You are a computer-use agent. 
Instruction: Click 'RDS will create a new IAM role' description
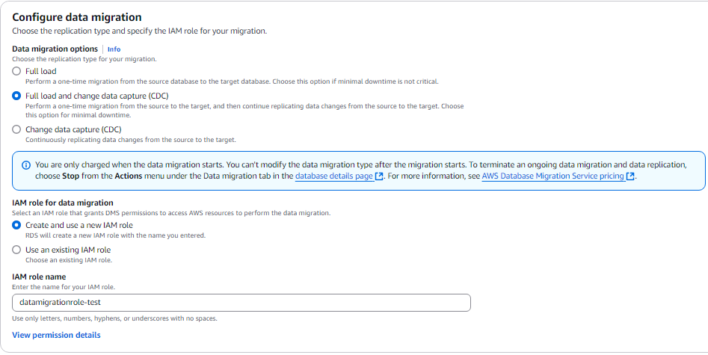point(116,235)
